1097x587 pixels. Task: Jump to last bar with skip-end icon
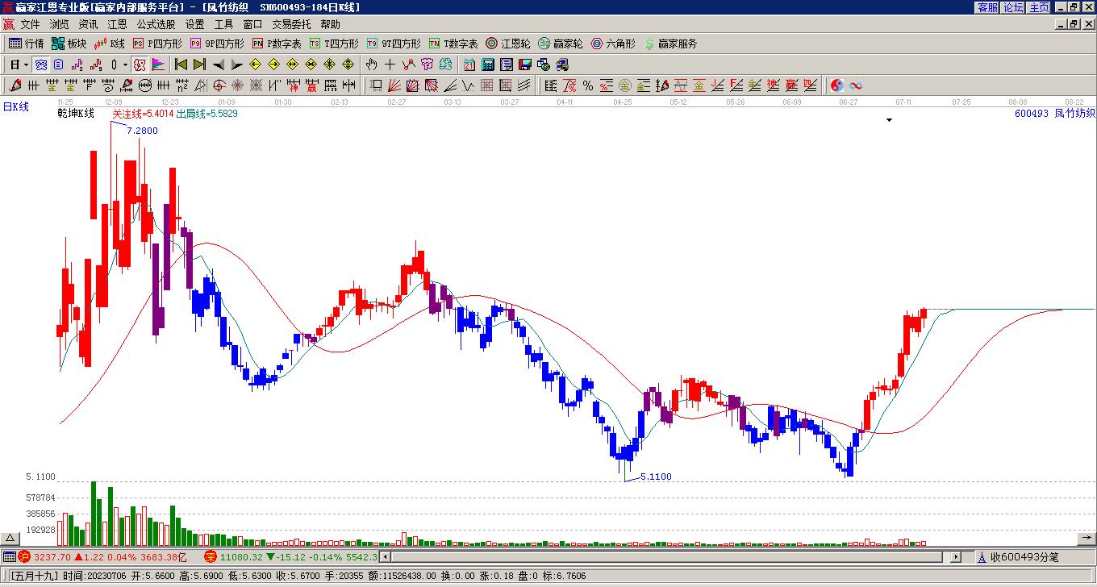point(199,65)
